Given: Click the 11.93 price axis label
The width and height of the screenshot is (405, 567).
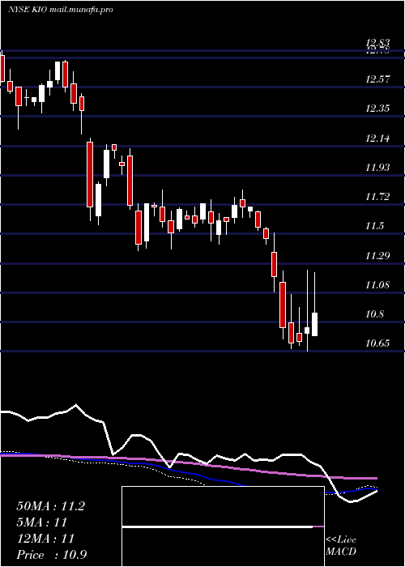Looking at the screenshot, I should coord(377,168).
